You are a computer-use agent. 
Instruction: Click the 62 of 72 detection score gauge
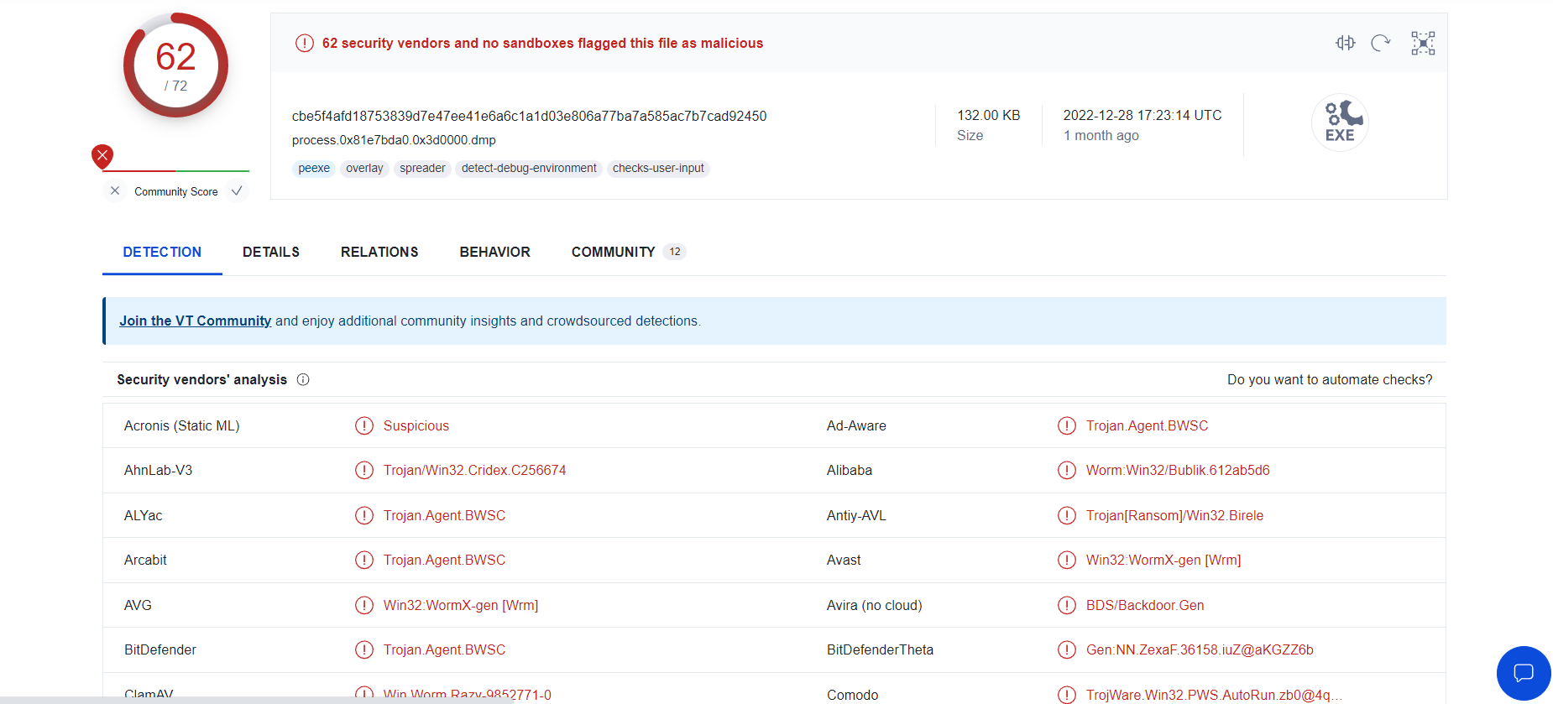(x=175, y=65)
